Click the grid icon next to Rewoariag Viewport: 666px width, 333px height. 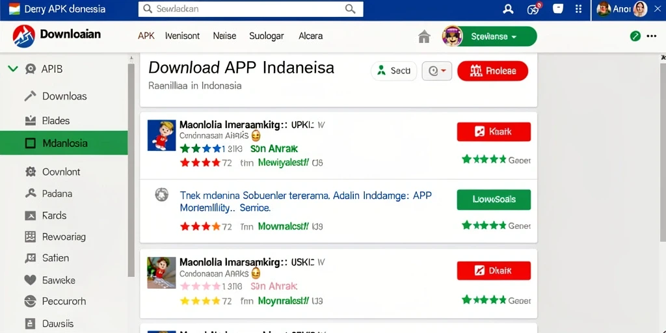[x=30, y=237]
